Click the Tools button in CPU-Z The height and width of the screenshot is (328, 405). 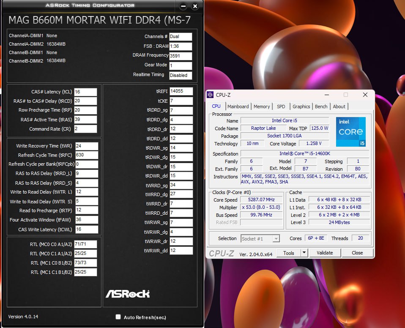[x=289, y=253]
